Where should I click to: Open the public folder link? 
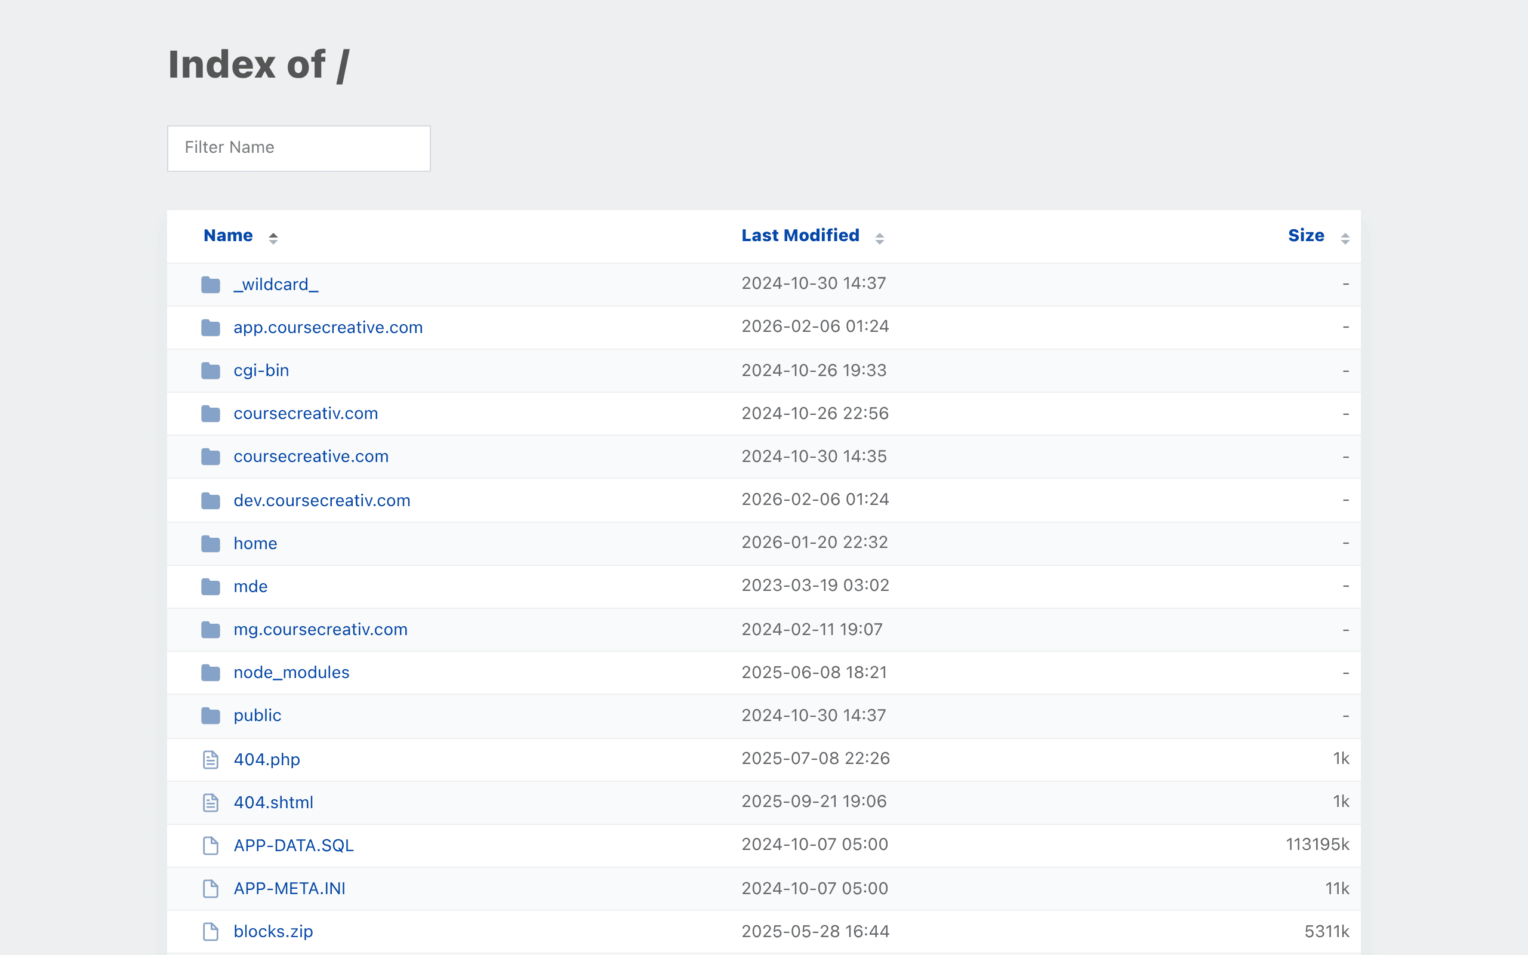point(257,715)
